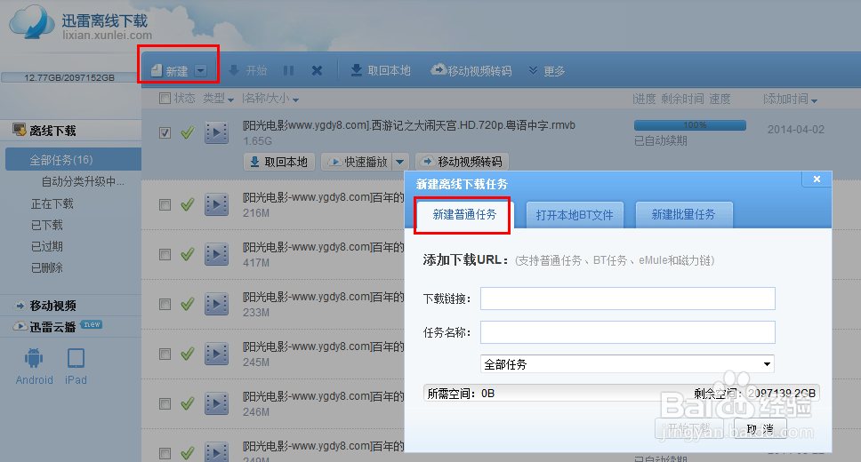Image resolution: width=861 pixels, height=462 pixels.
Task: Click the 100% progress bar of 西游记之大闹天宫
Action: point(689,125)
